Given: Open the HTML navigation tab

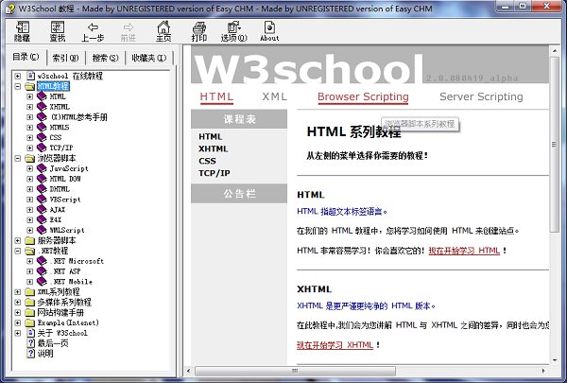Looking at the screenshot, I should point(216,96).
